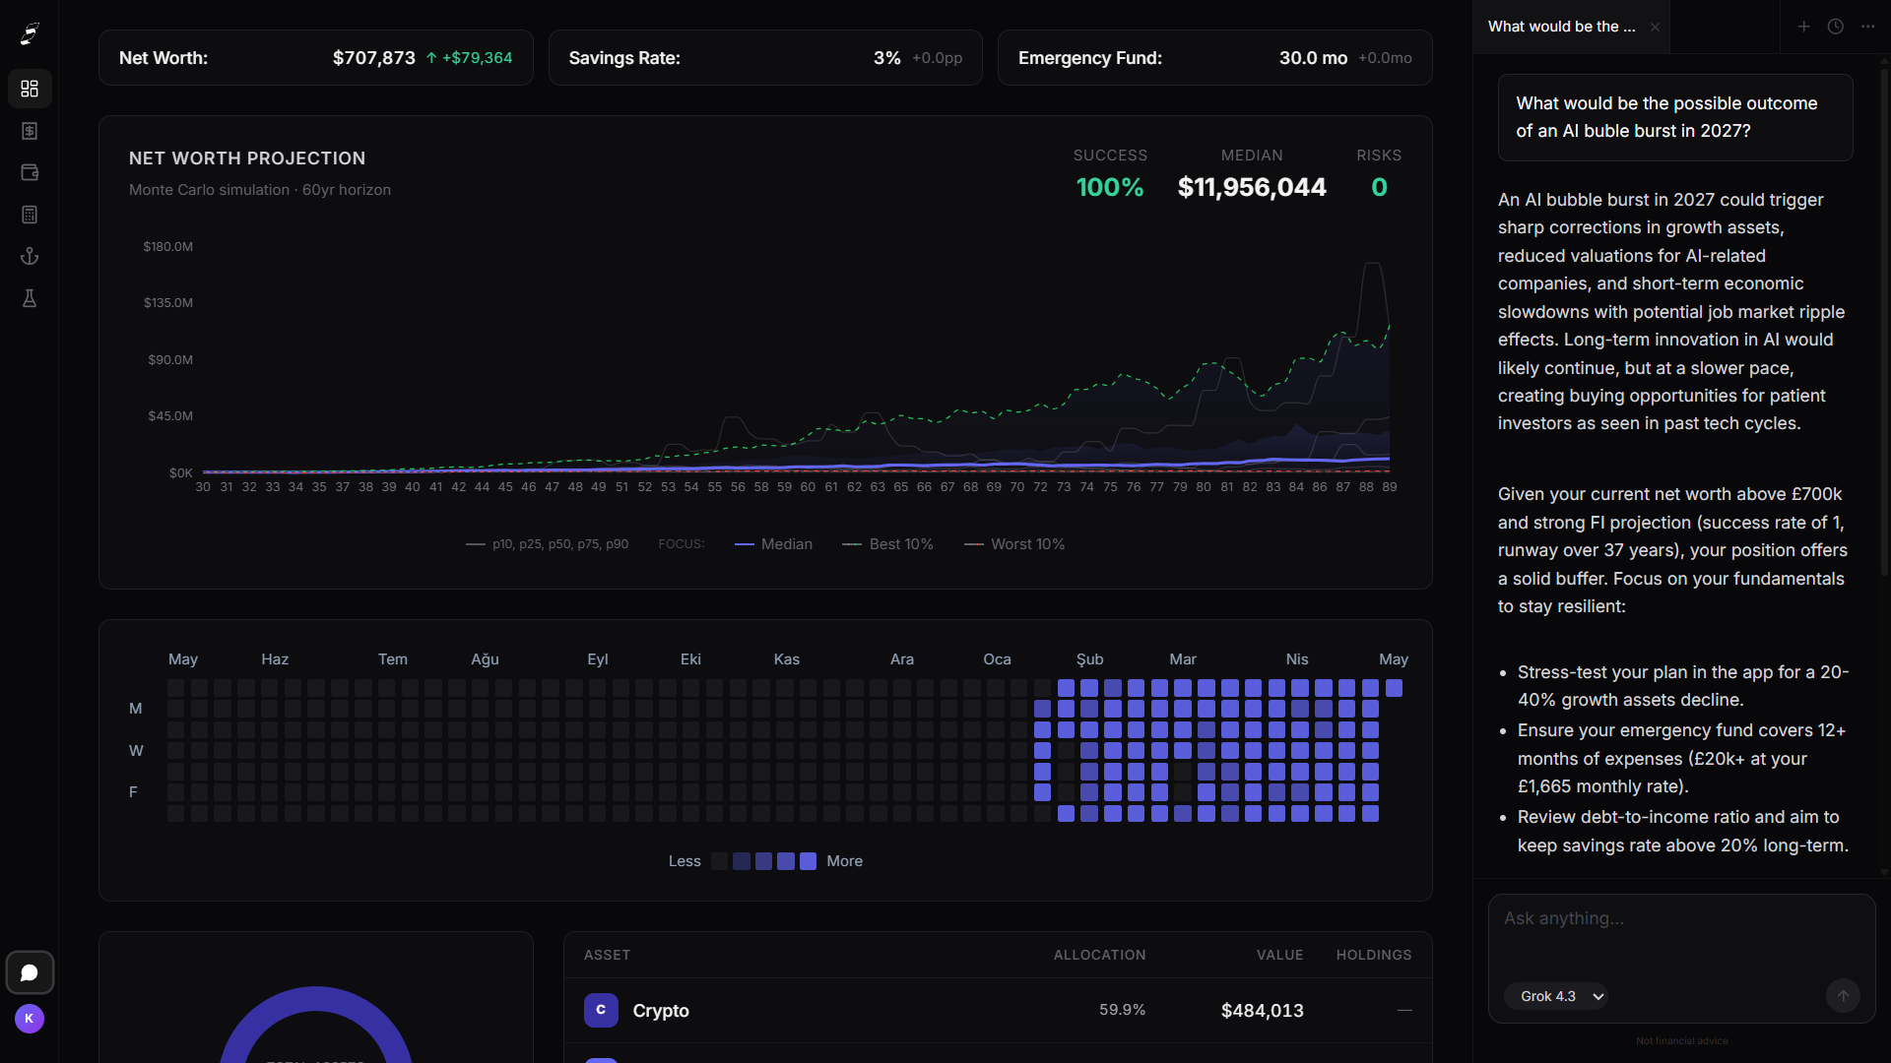This screenshot has width=1891, height=1063.
Task: Open chat history clock icon
Action: point(1836,27)
